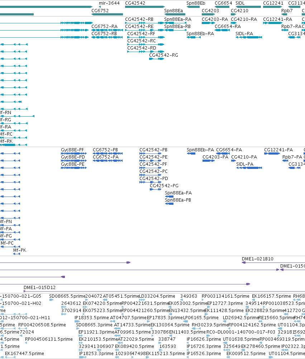Image resolution: width=305 pixels, height=359 pixels.
Task: Open protein CG6752-PA
Action: coord(108,161)
